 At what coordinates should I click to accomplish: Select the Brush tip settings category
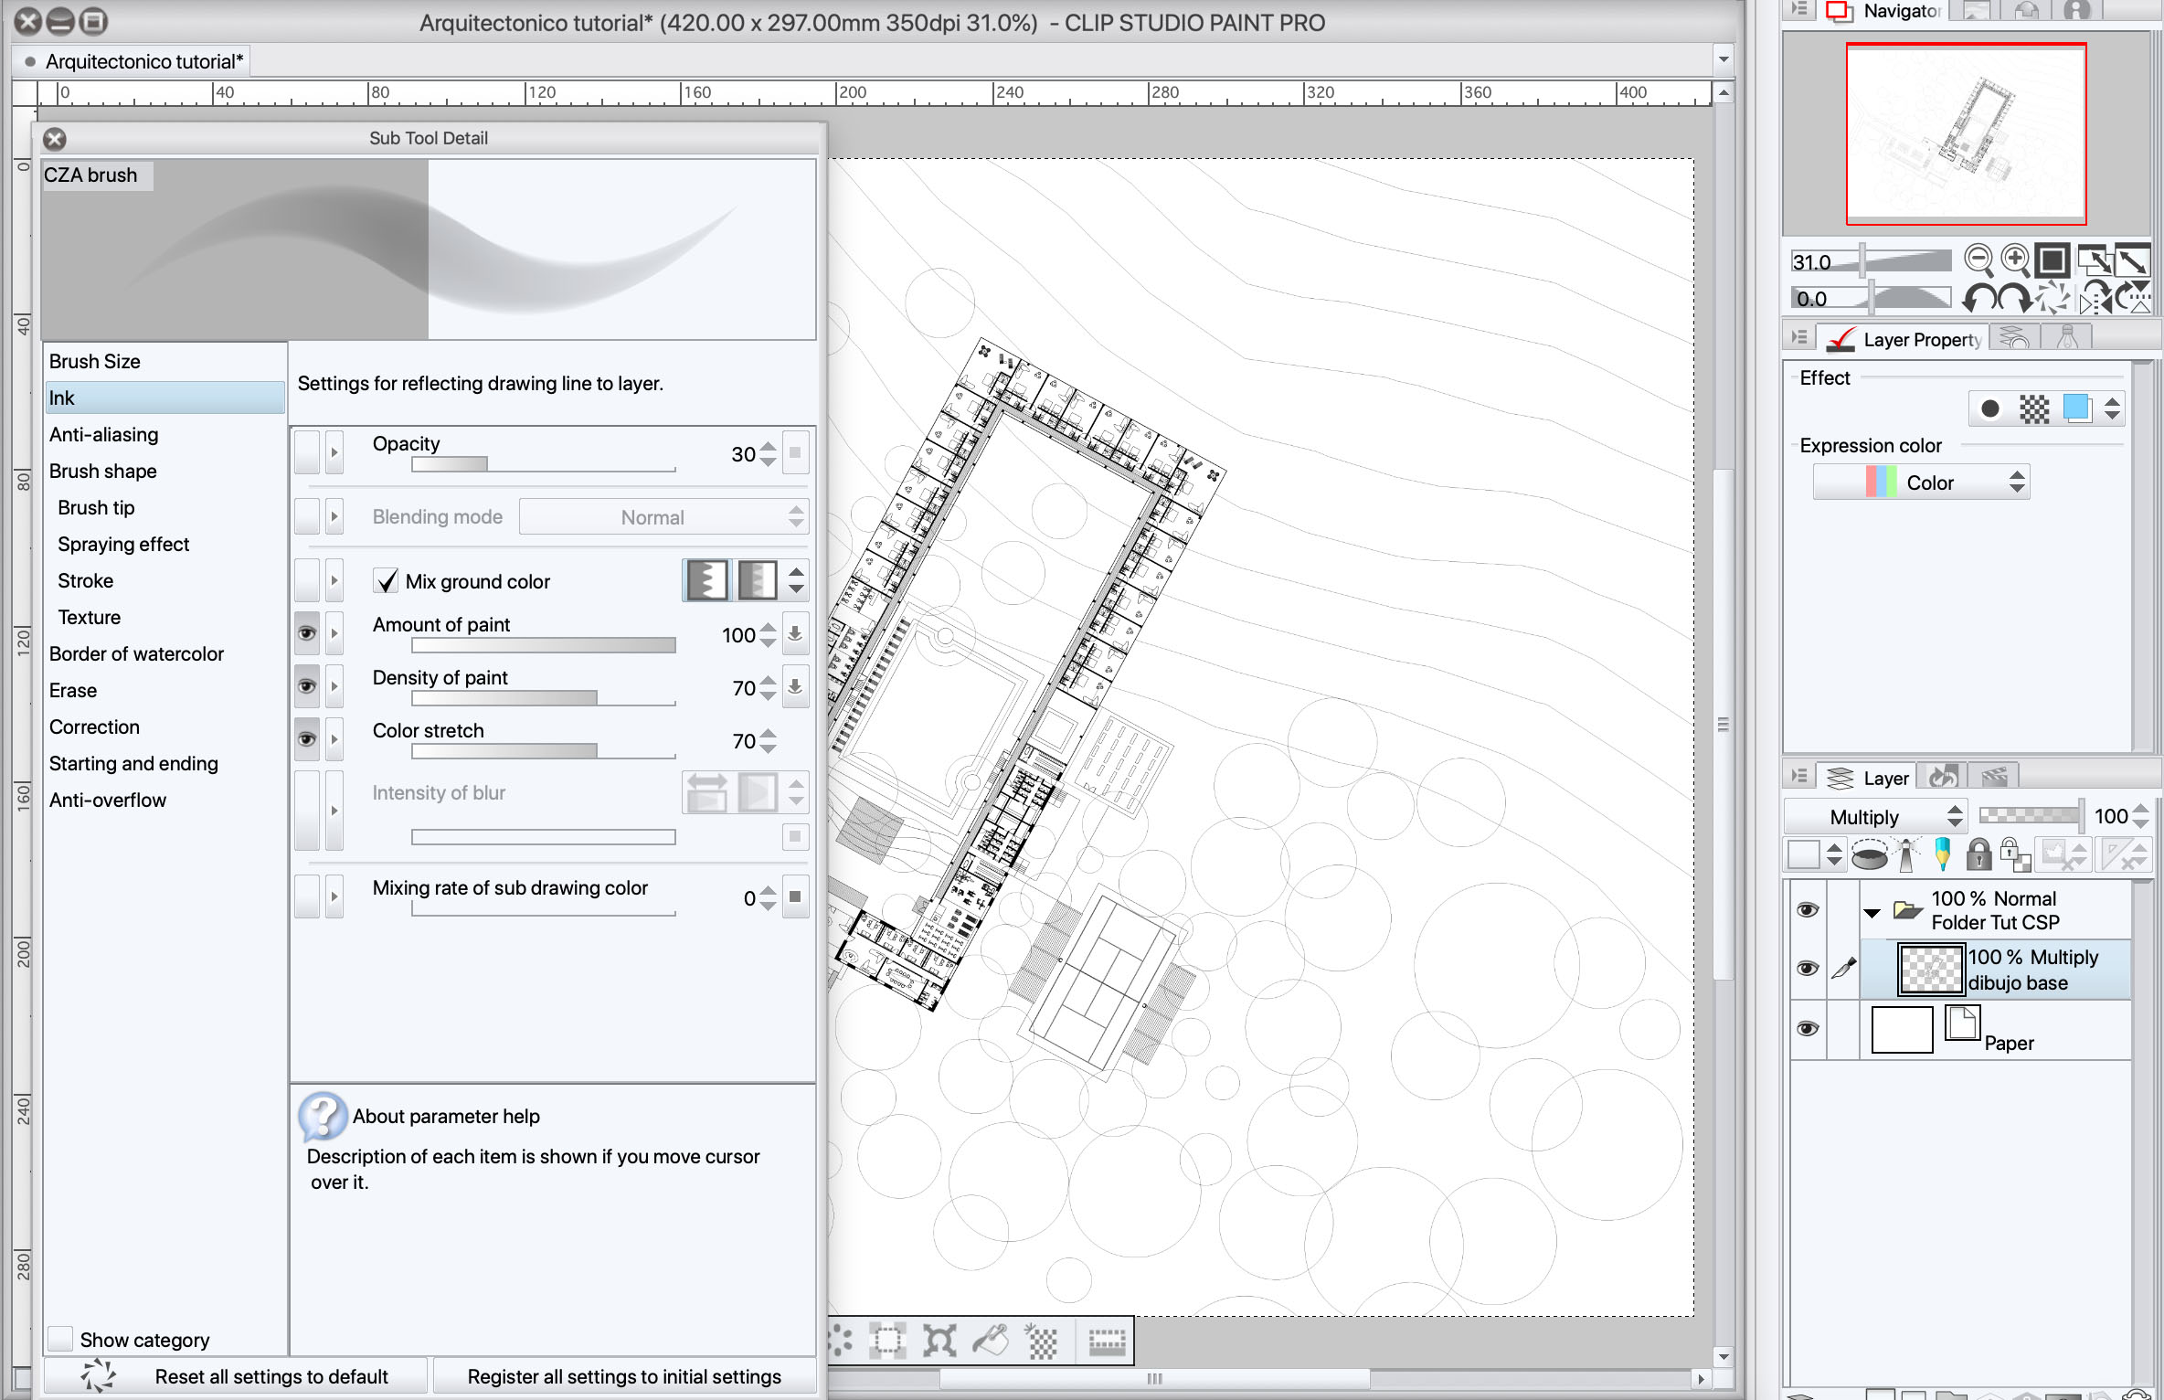pos(96,507)
